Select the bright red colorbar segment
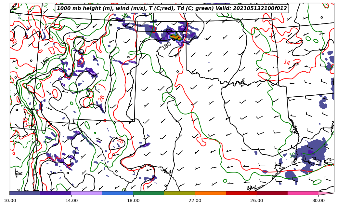Screen dimensions: 337x206 (241, 193)
